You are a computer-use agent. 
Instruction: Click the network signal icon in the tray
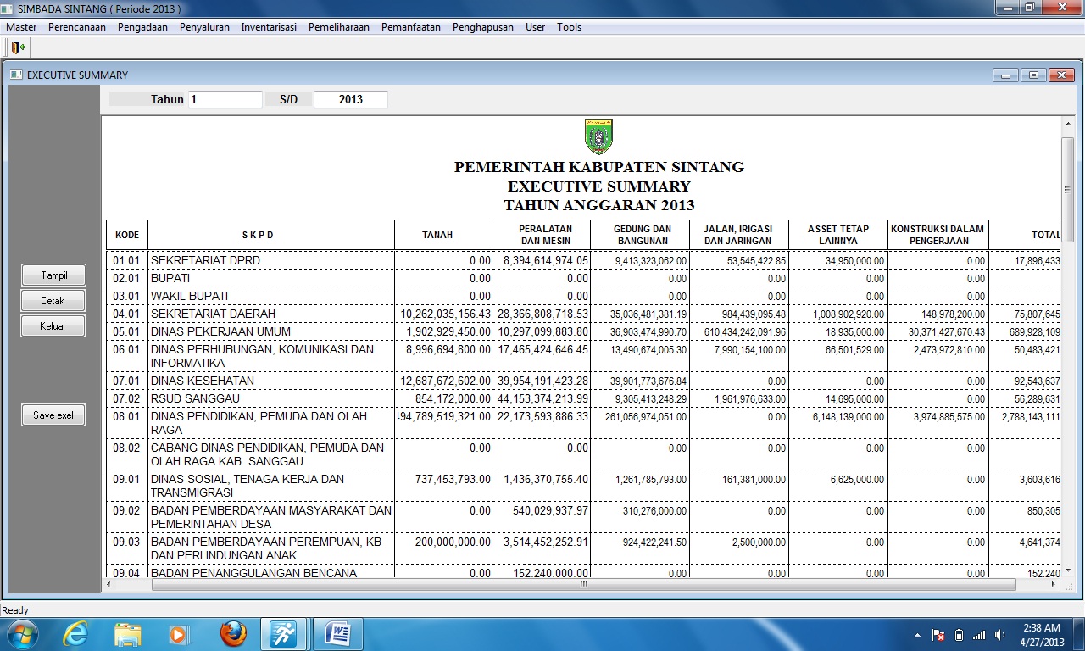(979, 634)
